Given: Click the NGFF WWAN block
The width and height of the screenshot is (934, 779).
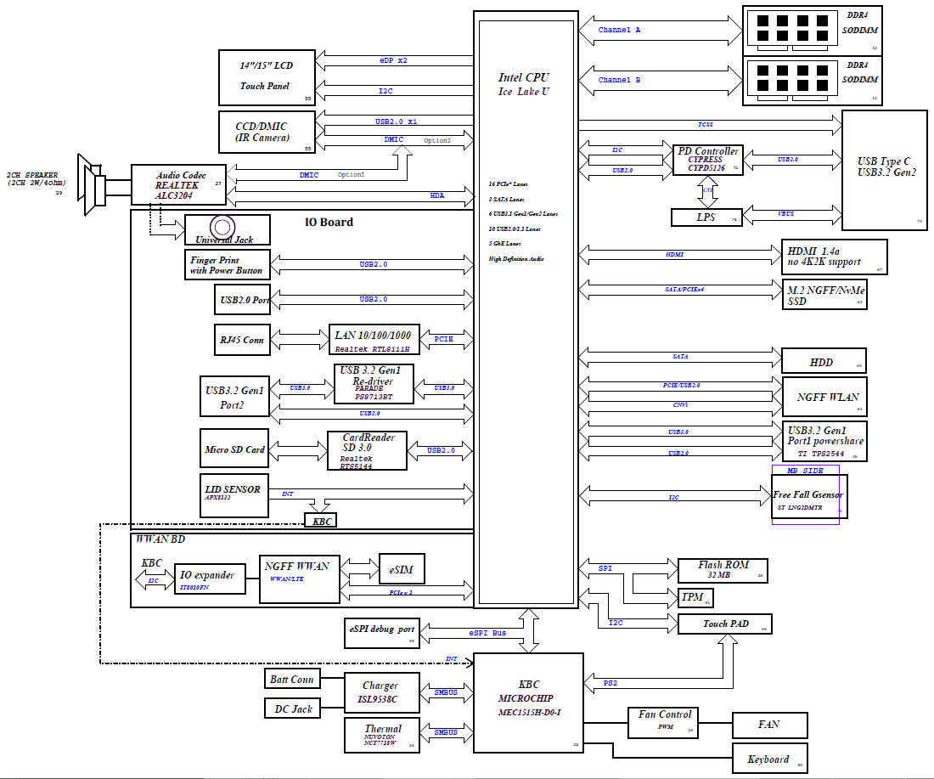Looking at the screenshot, I should point(300,579).
